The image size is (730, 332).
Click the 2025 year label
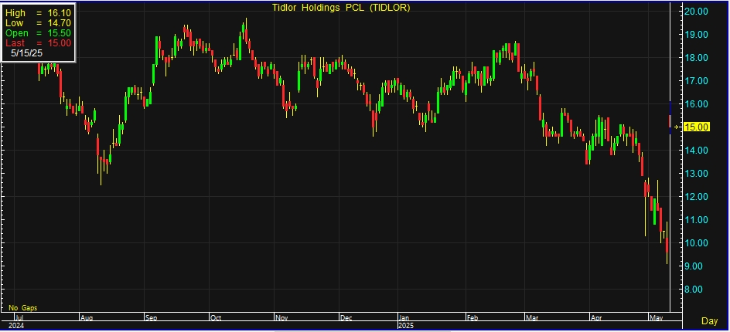coord(407,326)
